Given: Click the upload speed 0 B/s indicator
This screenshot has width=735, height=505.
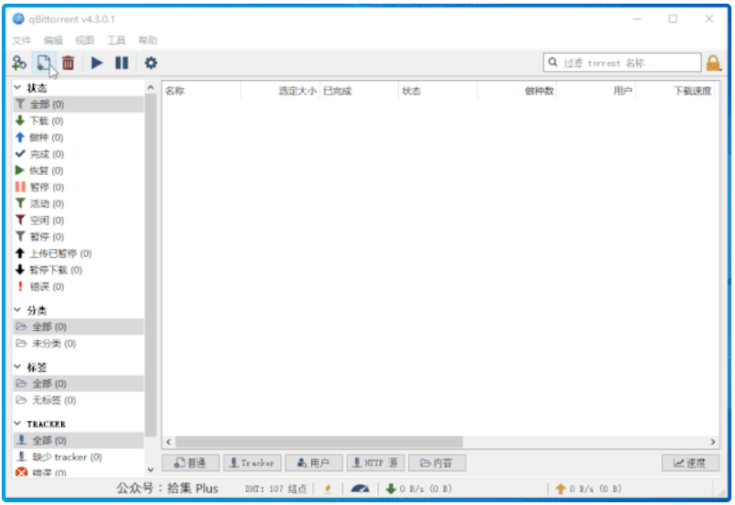Looking at the screenshot, I should point(588,490).
